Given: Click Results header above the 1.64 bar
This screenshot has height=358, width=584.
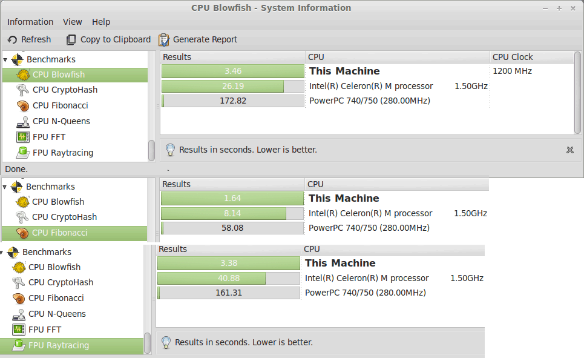Looking at the screenshot, I should (x=232, y=184).
